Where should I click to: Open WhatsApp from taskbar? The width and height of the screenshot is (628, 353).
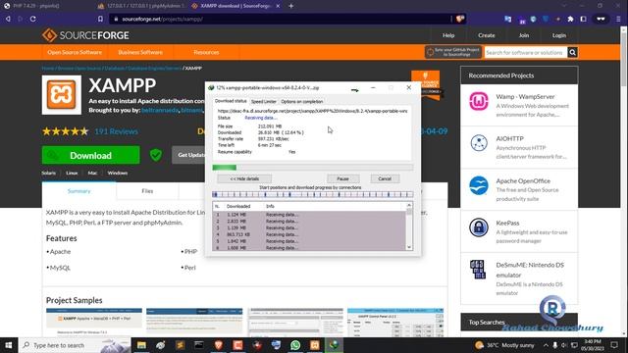(295, 345)
